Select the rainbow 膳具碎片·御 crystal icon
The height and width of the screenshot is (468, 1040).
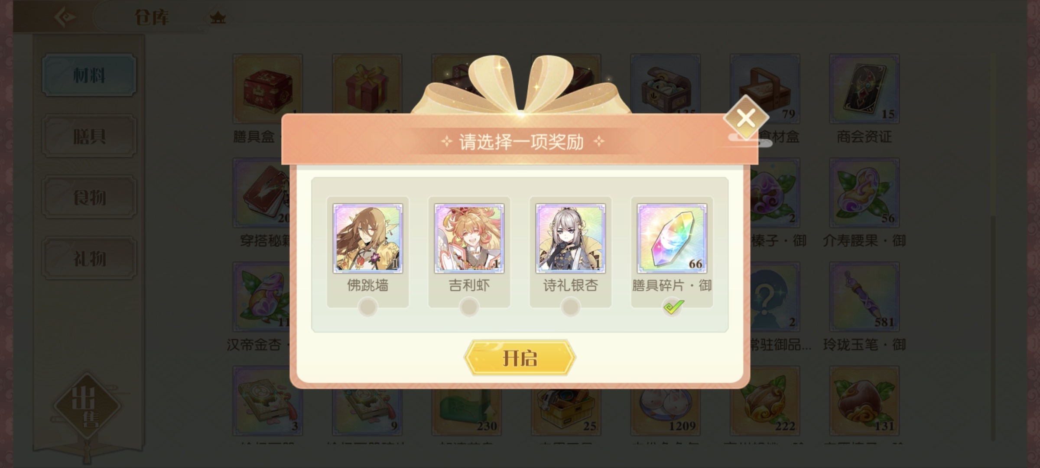(x=672, y=238)
